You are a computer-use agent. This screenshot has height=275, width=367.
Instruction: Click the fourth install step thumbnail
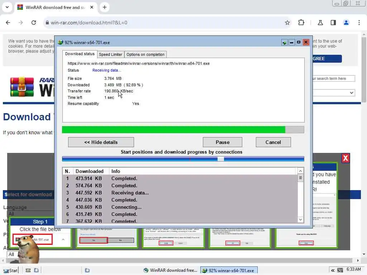click(x=240, y=238)
